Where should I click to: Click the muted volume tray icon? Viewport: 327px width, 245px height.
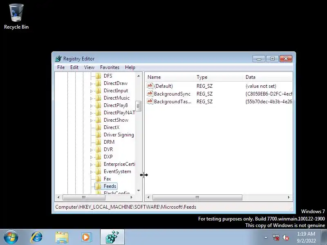[x=285, y=237]
